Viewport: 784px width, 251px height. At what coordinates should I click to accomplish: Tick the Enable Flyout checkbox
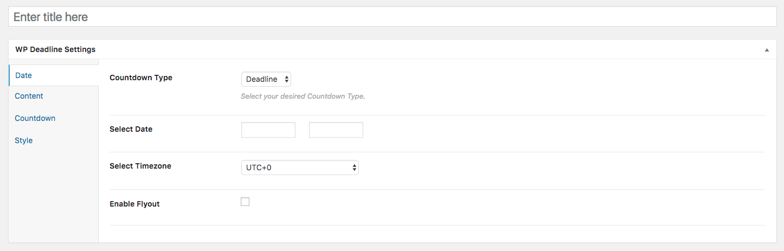coord(245,202)
